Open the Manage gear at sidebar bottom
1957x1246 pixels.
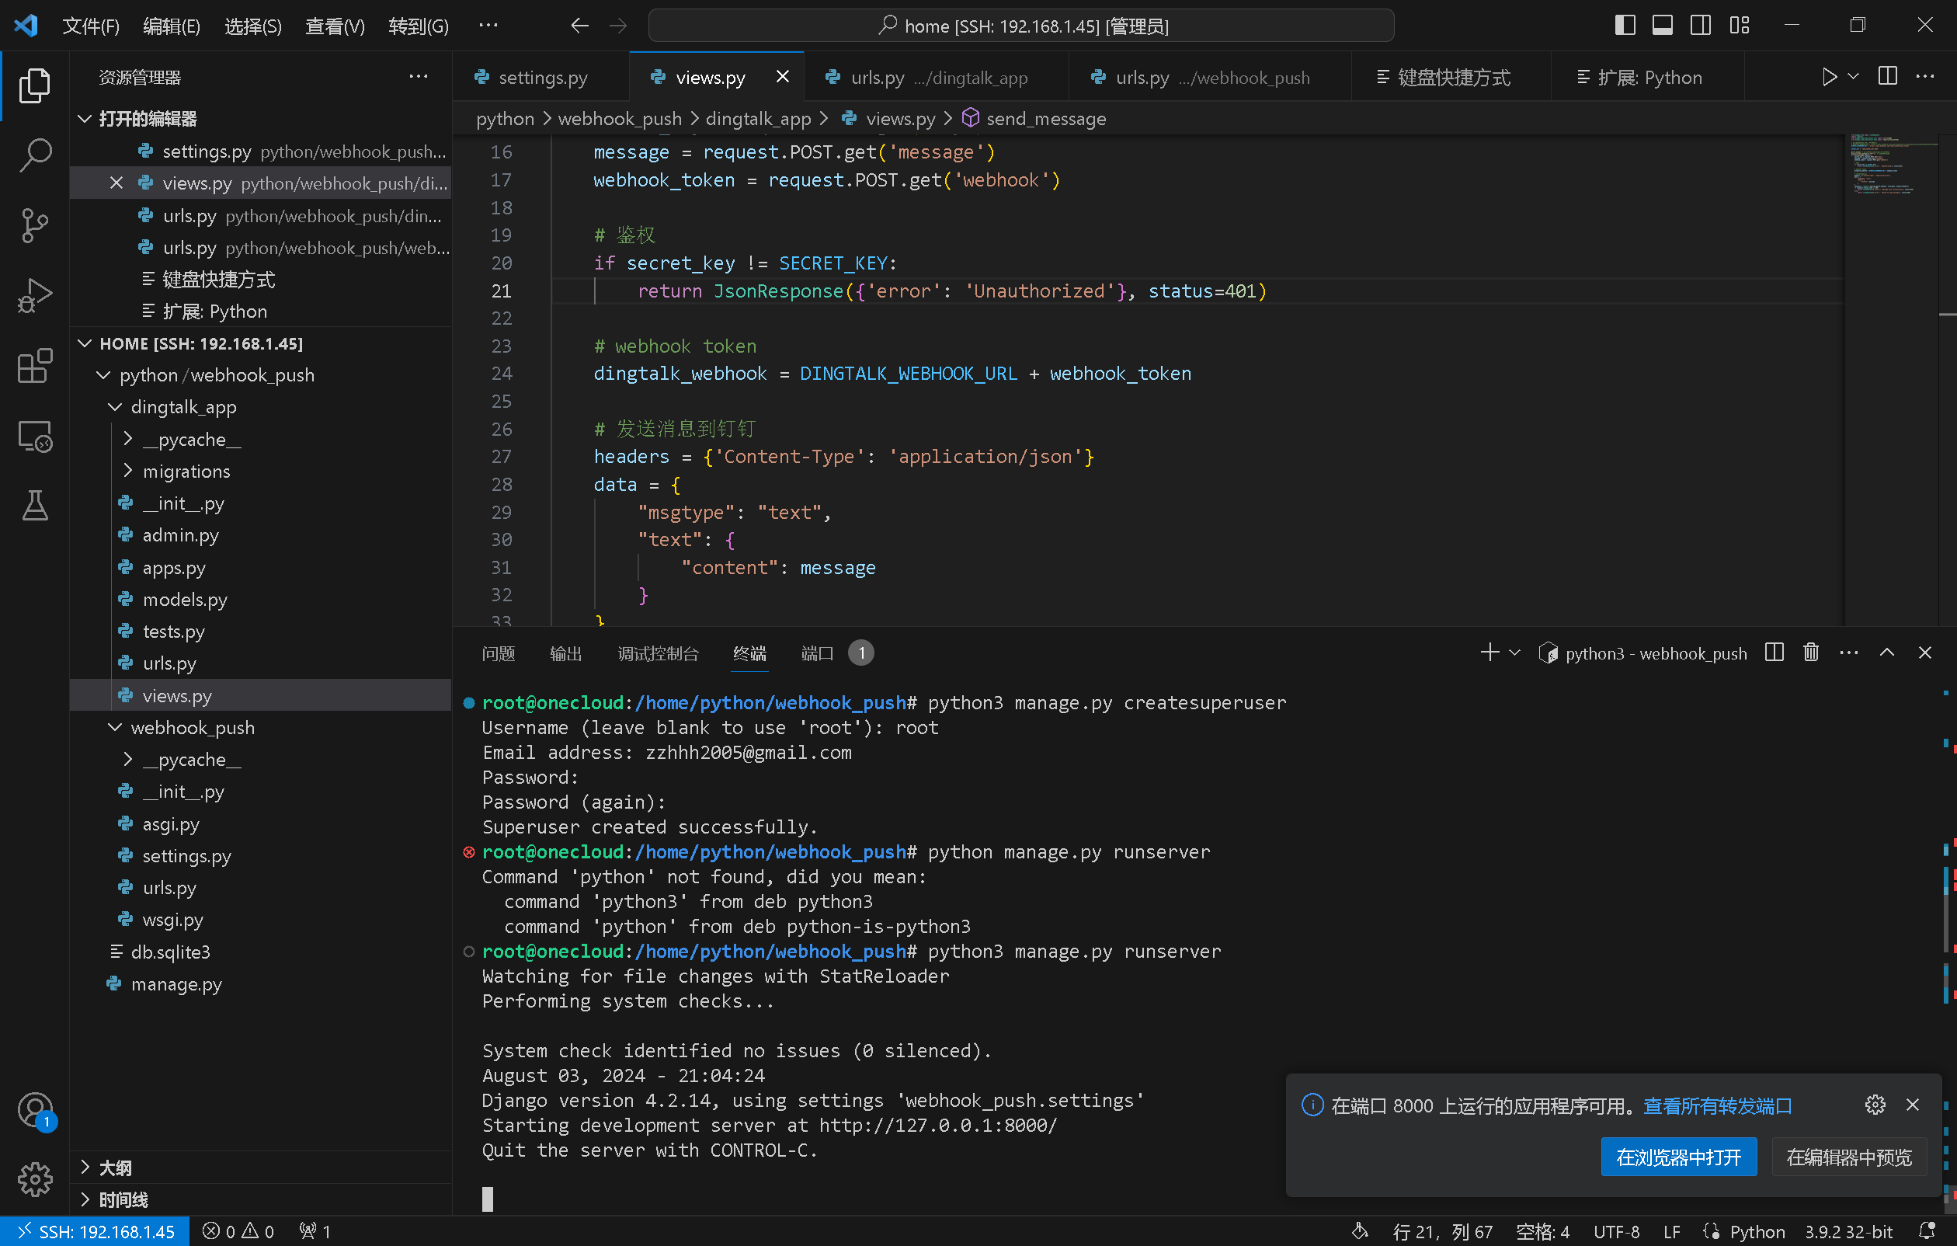[35, 1178]
